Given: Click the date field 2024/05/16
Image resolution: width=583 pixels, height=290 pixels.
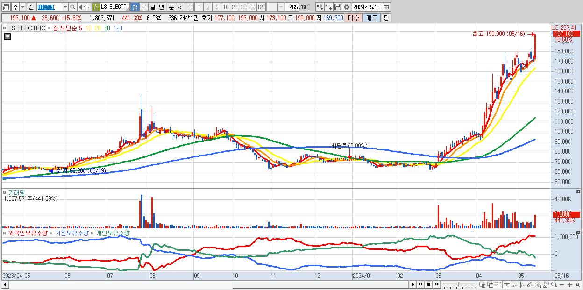Looking at the screenshot, I should click(x=367, y=7).
